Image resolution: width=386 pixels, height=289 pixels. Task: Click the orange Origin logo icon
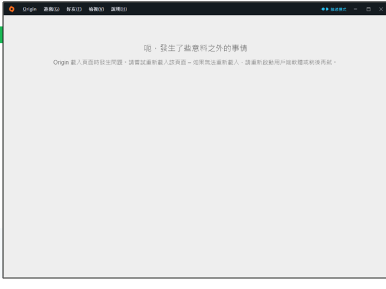[x=12, y=9]
